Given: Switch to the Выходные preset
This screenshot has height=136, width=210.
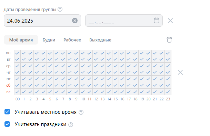Looking at the screenshot, I should tap(100, 40).
